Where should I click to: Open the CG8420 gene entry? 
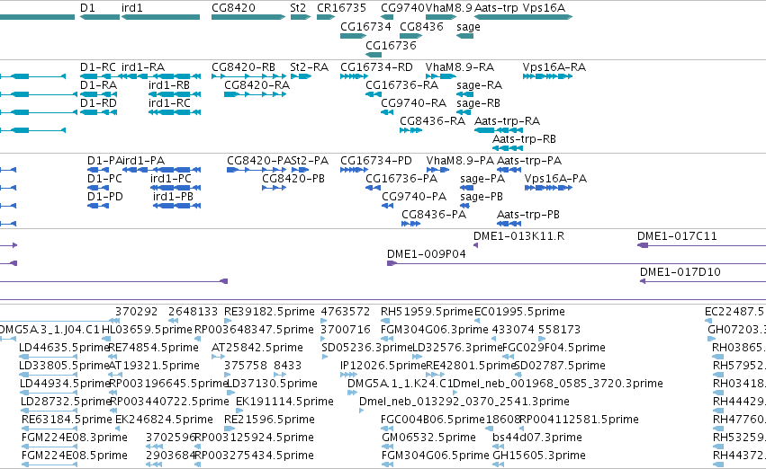[233, 8]
